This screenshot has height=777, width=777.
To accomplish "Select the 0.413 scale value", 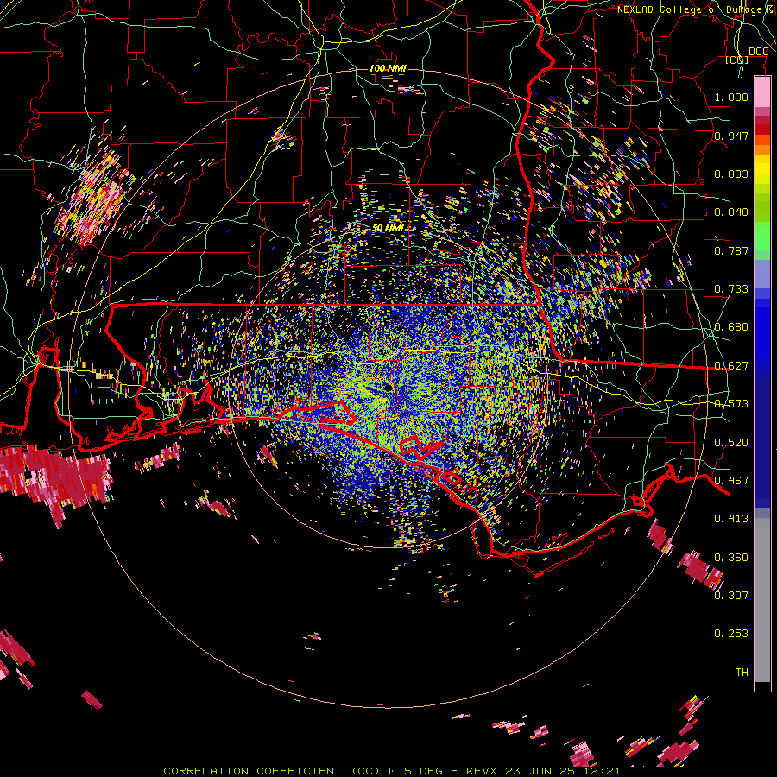I will tap(731, 518).
